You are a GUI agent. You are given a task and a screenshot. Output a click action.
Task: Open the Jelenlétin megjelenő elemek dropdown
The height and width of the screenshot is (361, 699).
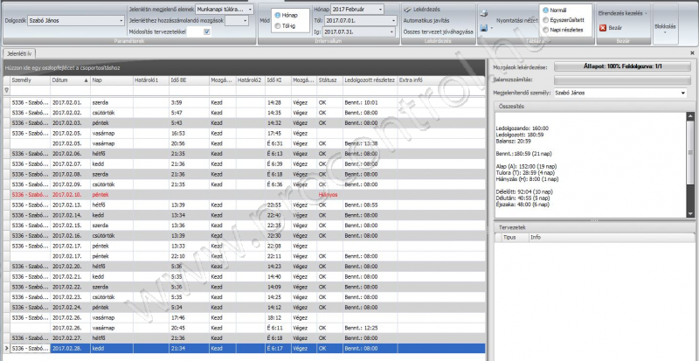[250, 9]
